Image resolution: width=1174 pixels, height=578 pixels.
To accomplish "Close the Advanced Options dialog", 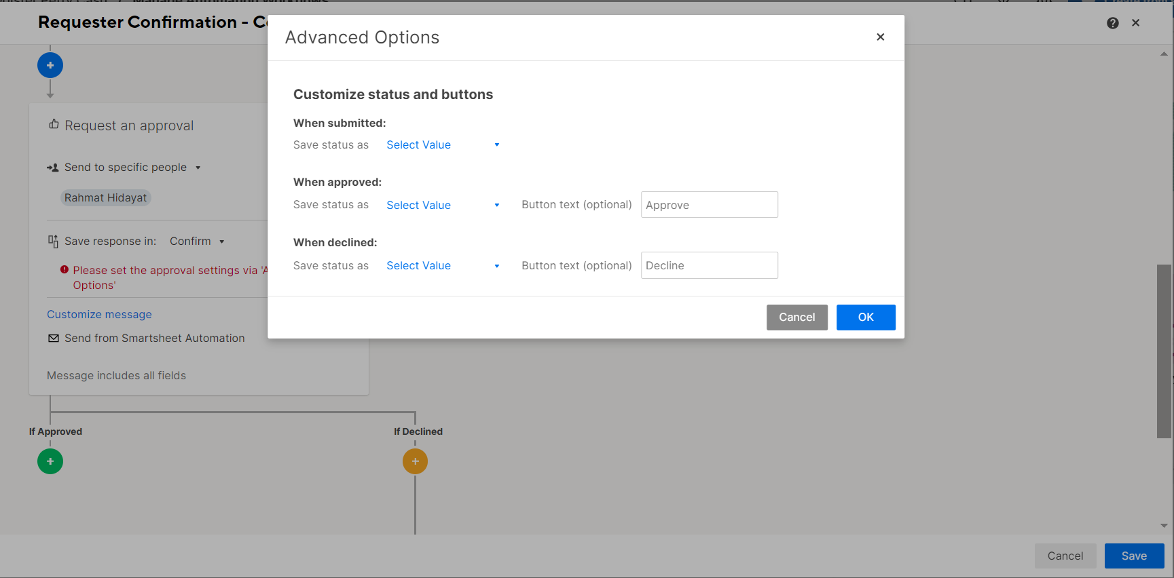I will click(880, 37).
